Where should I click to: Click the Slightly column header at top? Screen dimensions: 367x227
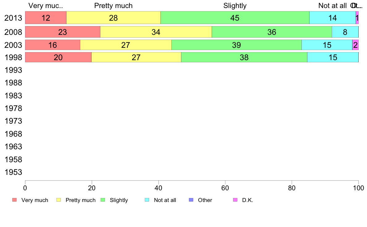coord(235,6)
